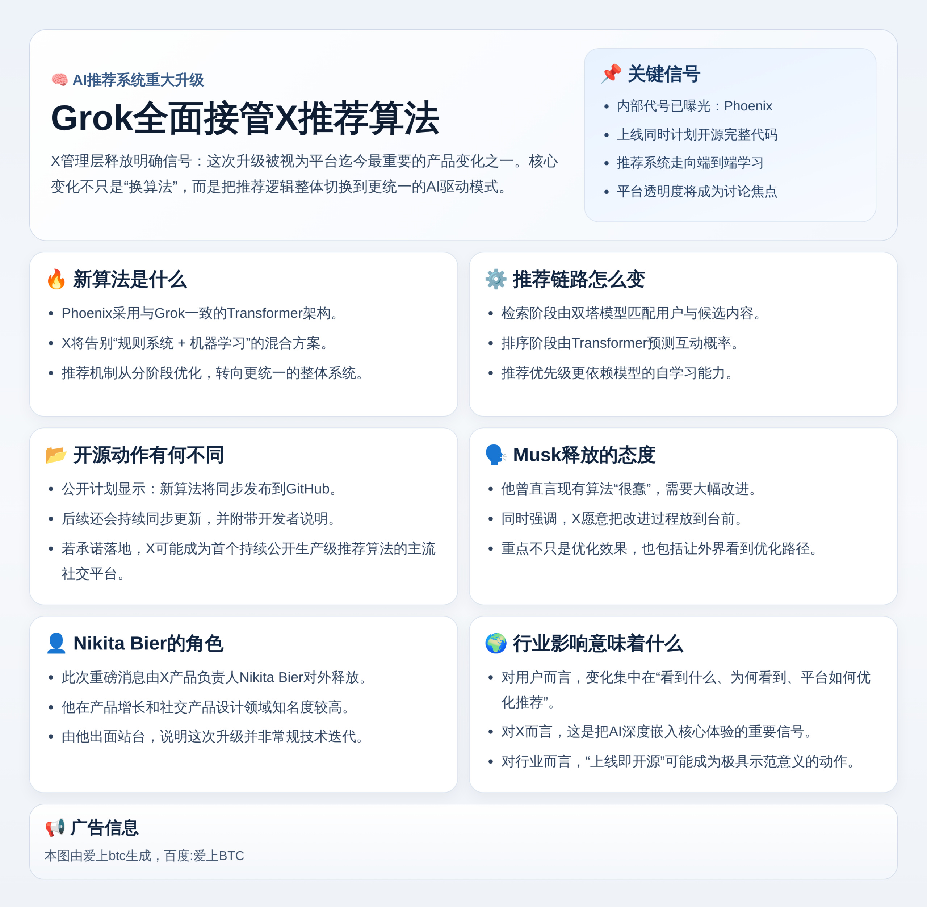Click the bullet 推荐优先级更依赖模型的自学习能力

point(617,373)
